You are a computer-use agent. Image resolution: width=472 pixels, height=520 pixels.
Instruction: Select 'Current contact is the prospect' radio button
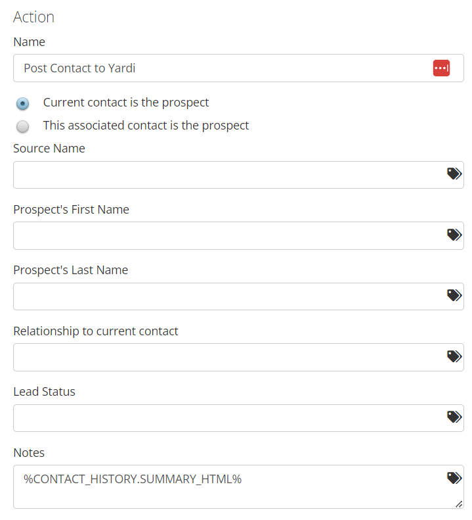pos(22,103)
